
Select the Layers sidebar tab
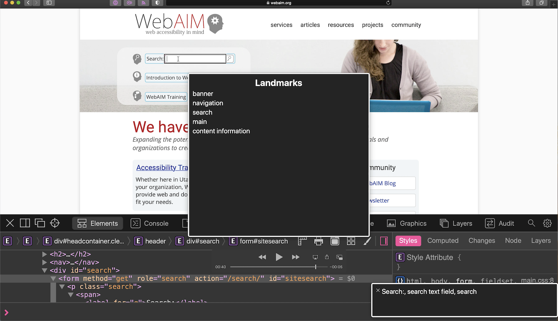[541, 241]
